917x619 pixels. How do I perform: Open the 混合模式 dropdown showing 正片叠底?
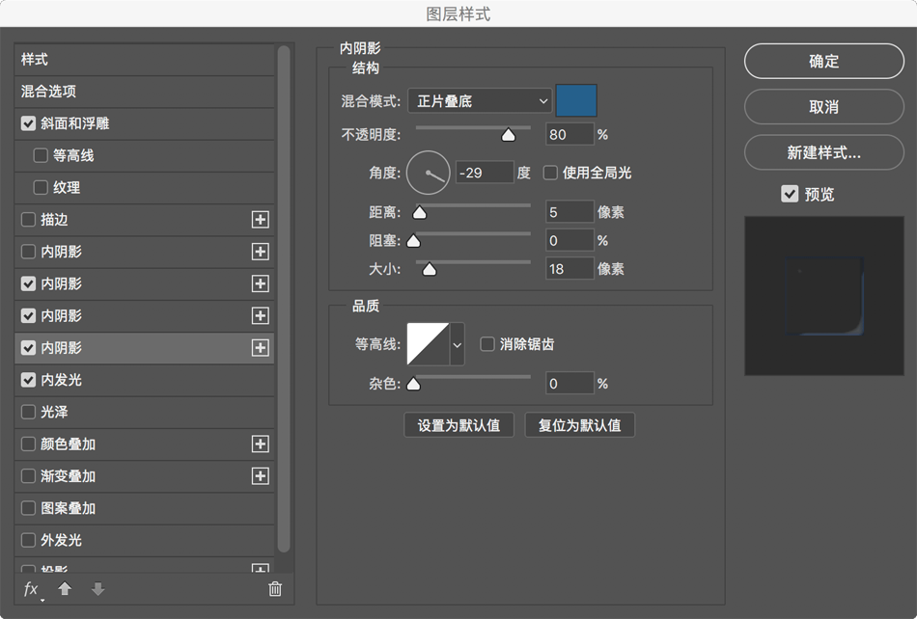point(480,101)
